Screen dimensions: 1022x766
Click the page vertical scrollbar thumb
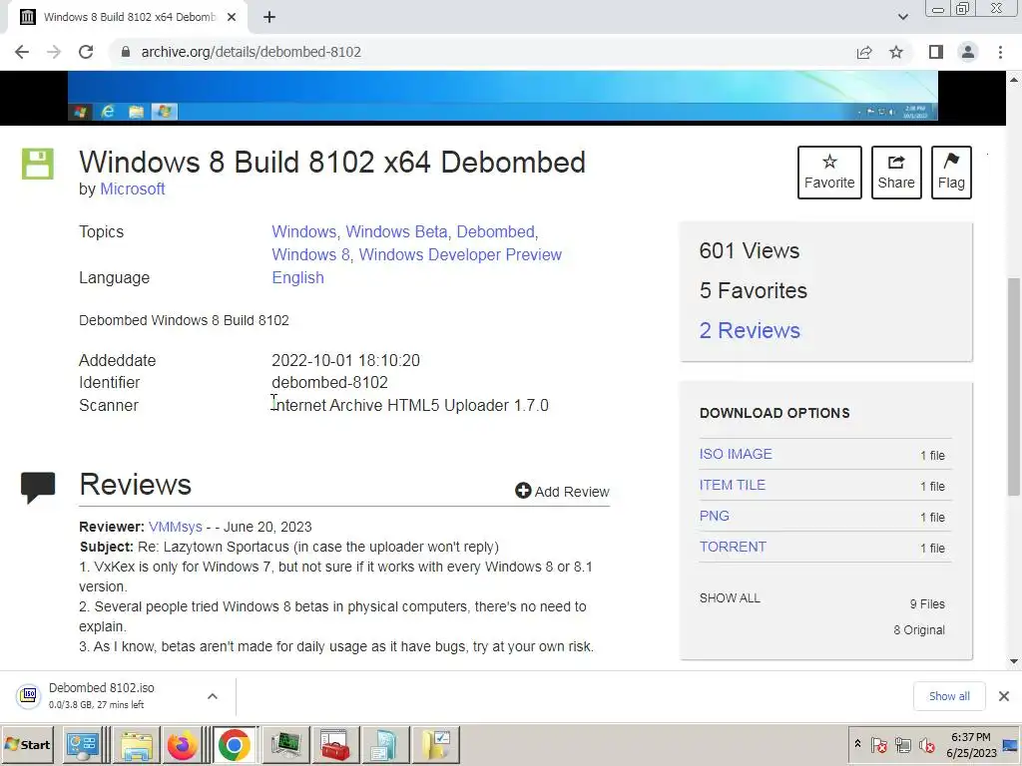(x=1014, y=388)
